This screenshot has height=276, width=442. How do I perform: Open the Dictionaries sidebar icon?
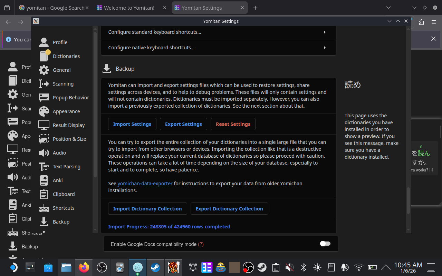pyautogui.click(x=44, y=56)
